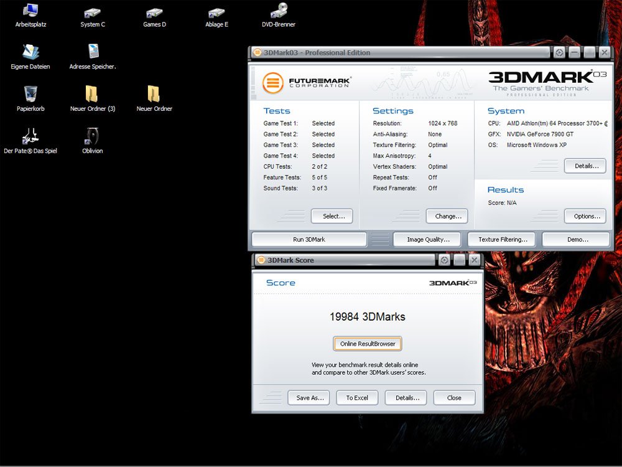The height and width of the screenshot is (467, 622).
Task: Click the 3DMark03 window gear icon
Action: coord(559,52)
